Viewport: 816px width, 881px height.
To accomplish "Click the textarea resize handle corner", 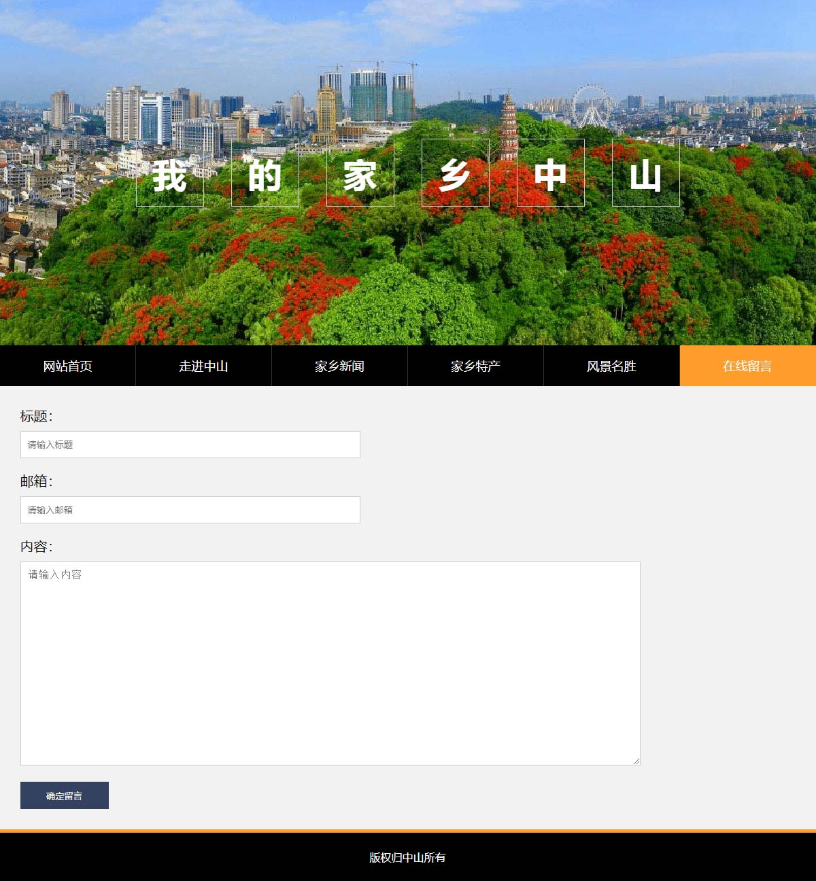I will tap(636, 761).
